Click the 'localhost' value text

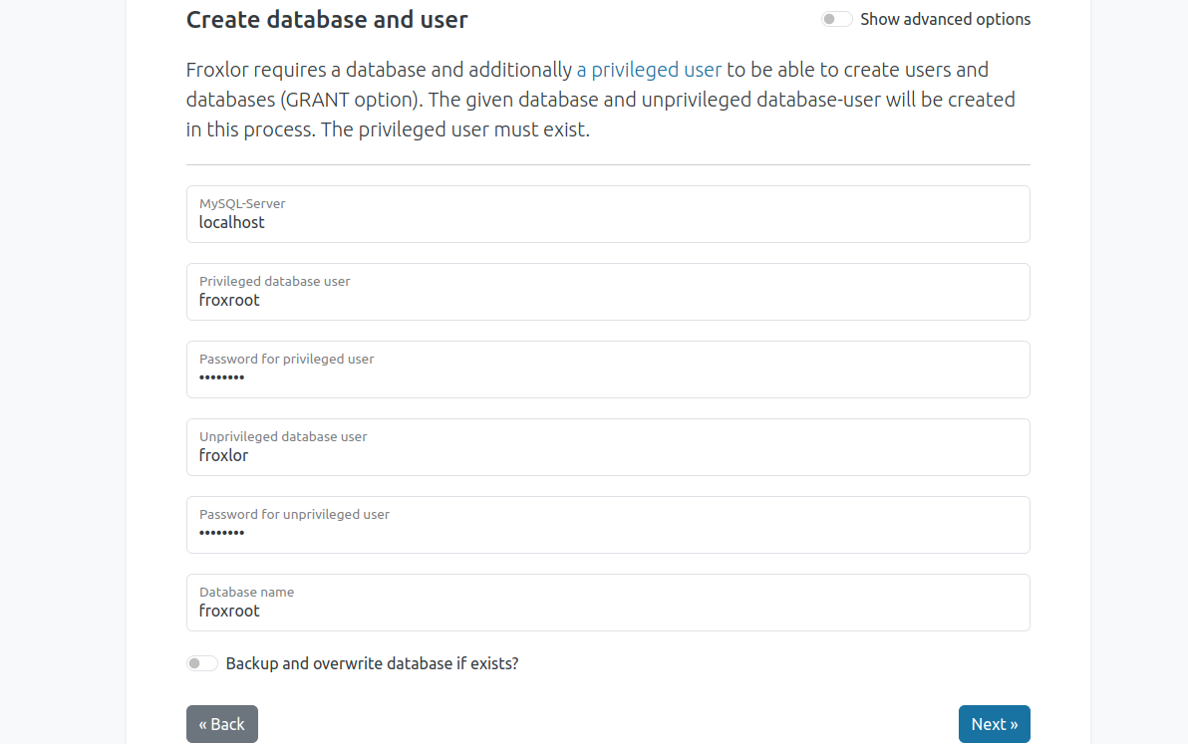(x=232, y=223)
